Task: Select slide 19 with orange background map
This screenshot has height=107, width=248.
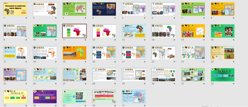Action: (74, 53)
